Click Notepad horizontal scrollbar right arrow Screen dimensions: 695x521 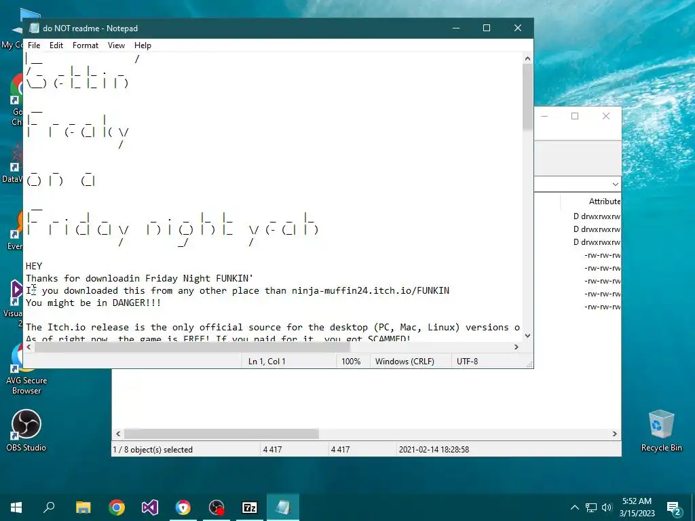(516, 347)
